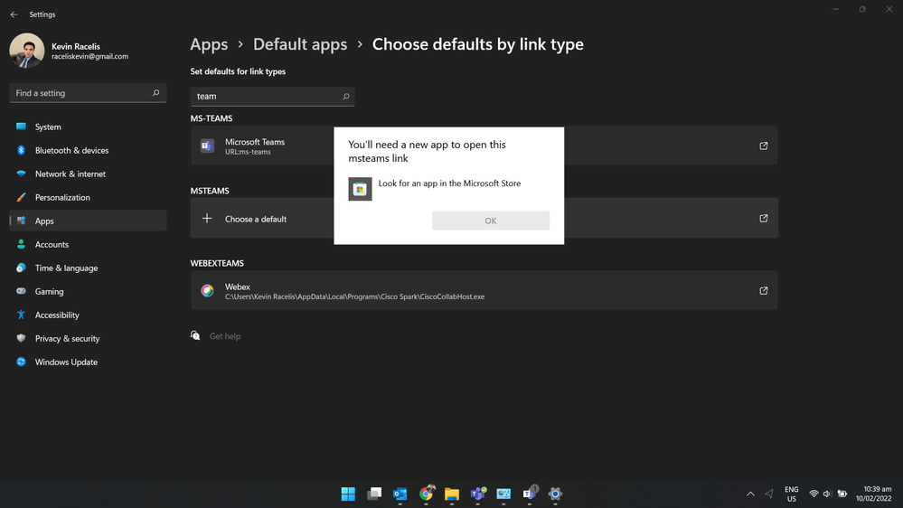Click search icon in link types field
The height and width of the screenshot is (508, 903).
click(x=346, y=96)
